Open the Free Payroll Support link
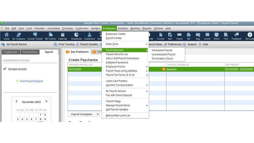Screen dimensions: 254x143 point(31,81)
